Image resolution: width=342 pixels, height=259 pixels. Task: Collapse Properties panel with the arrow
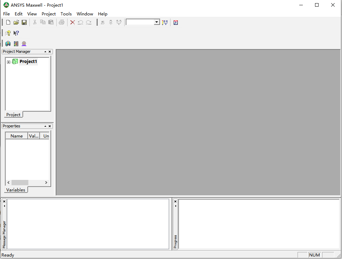tap(46, 126)
